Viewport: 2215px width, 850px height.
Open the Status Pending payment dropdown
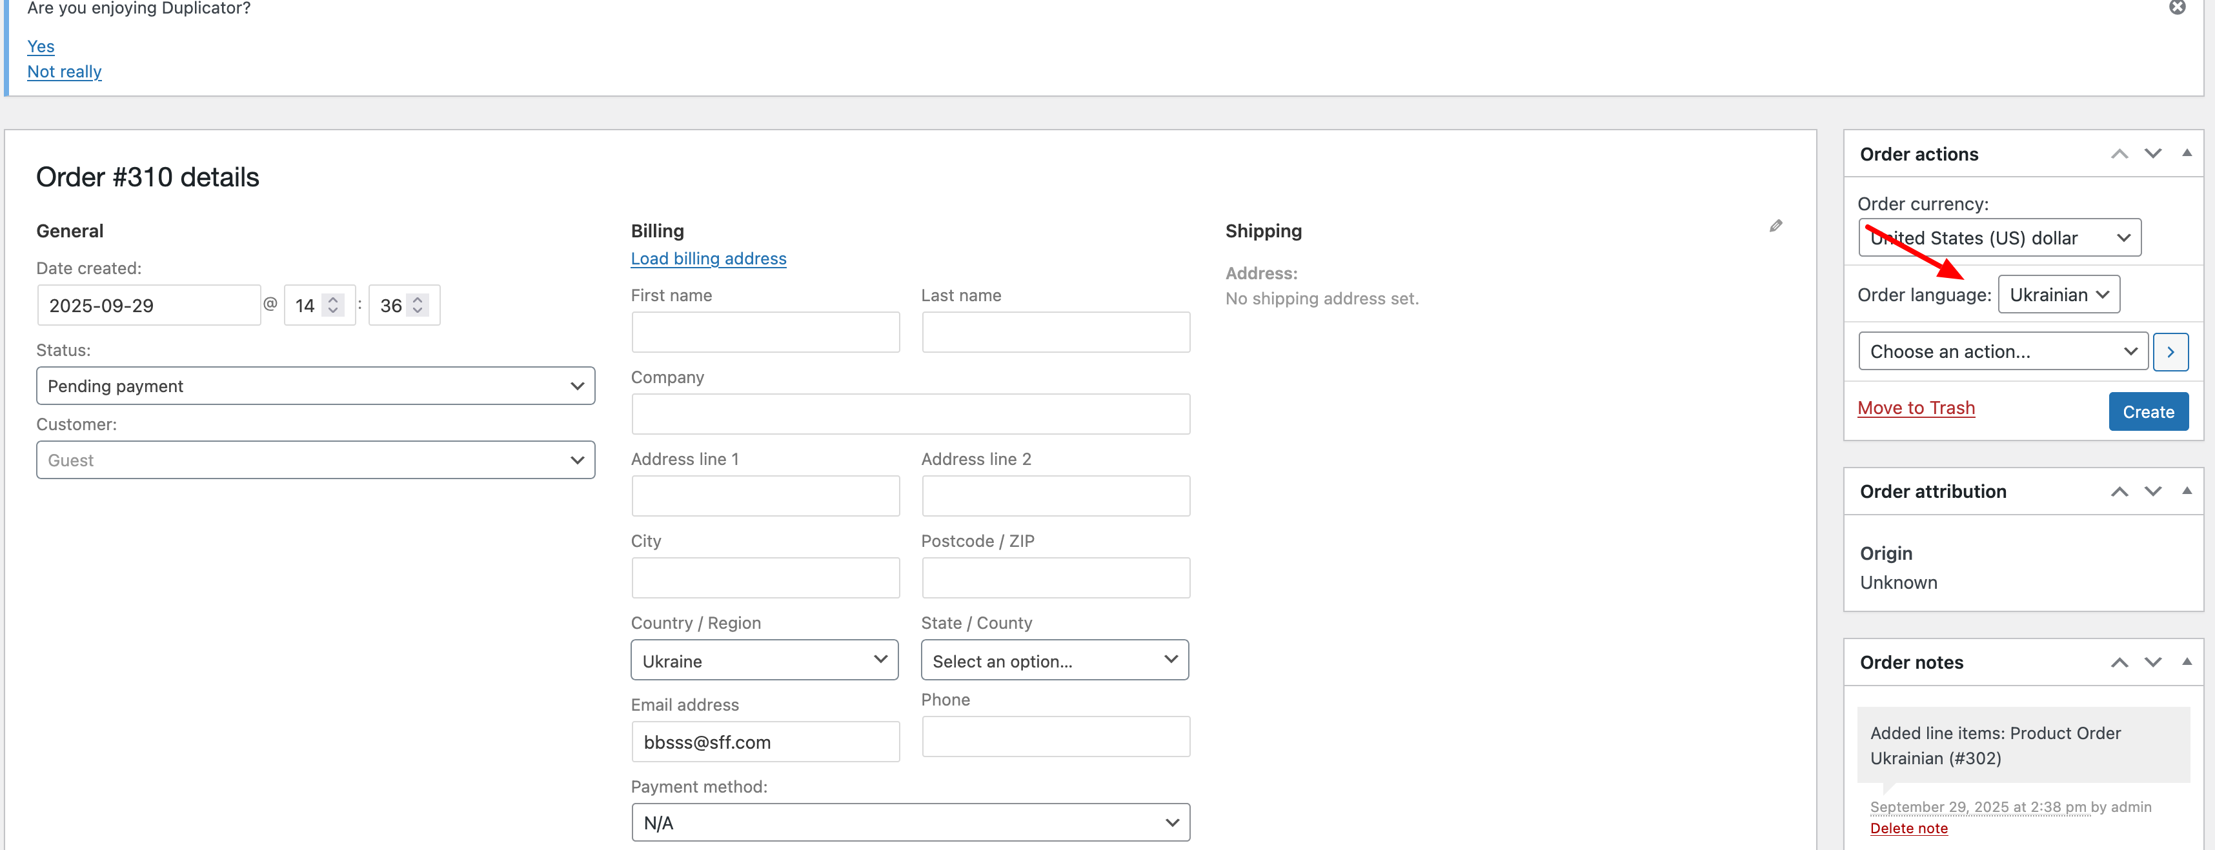[315, 386]
